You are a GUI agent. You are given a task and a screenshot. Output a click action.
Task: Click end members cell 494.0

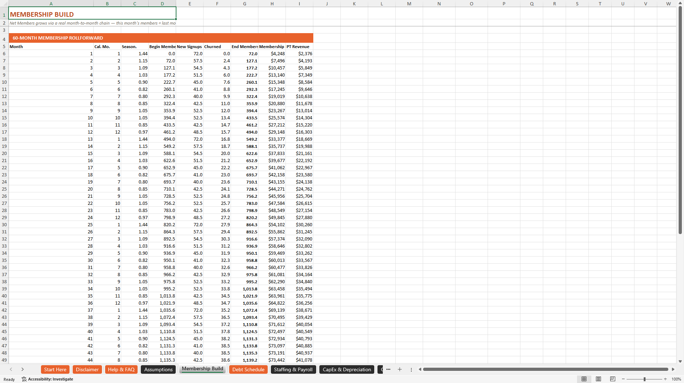tap(245, 132)
